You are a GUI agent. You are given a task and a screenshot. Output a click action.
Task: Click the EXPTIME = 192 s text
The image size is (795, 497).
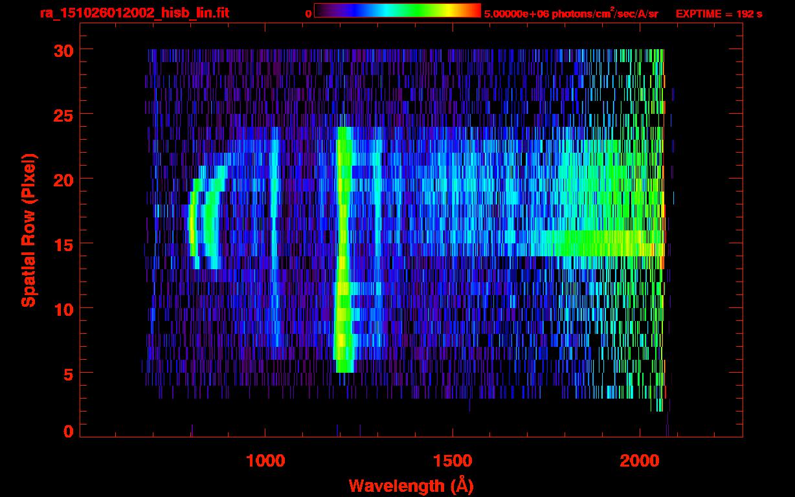(x=719, y=14)
